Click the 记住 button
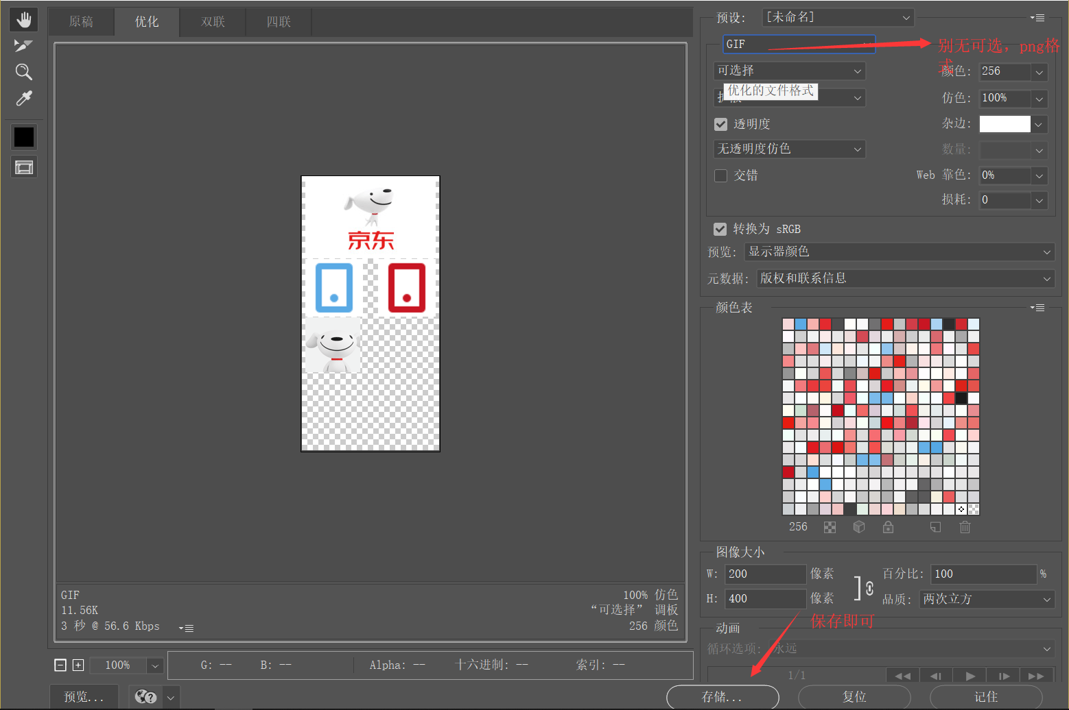Image resolution: width=1069 pixels, height=710 pixels. pyautogui.click(x=986, y=697)
